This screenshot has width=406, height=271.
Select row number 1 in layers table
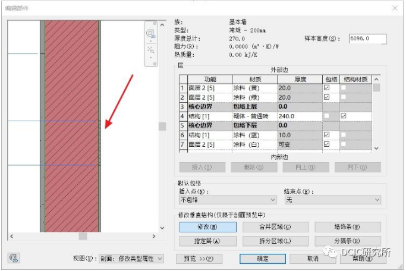(x=183, y=88)
